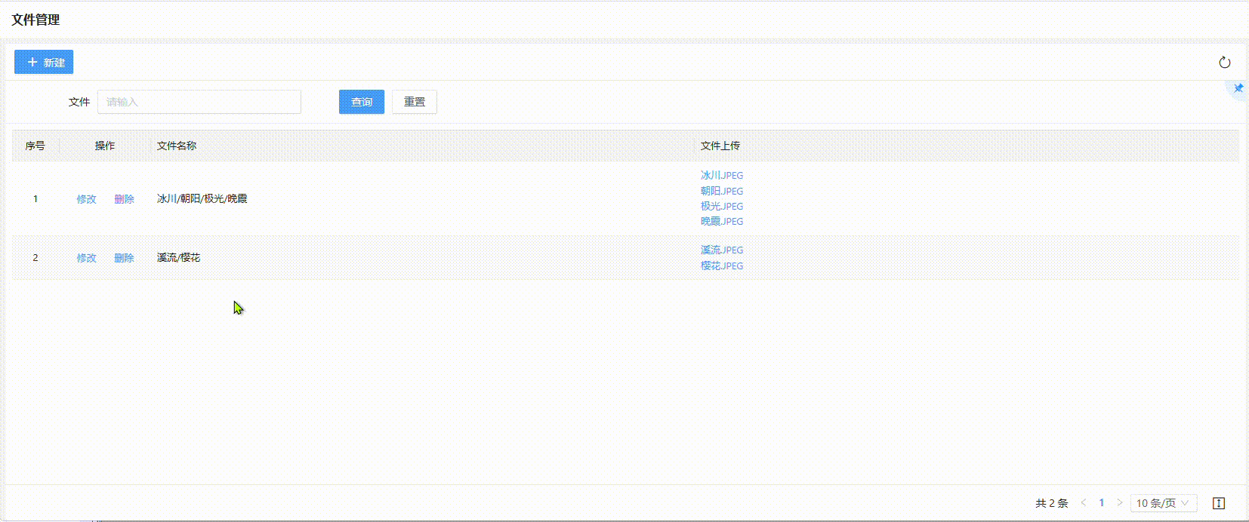Open the 冰川.JPEG file link
The width and height of the screenshot is (1249, 522).
(x=721, y=176)
